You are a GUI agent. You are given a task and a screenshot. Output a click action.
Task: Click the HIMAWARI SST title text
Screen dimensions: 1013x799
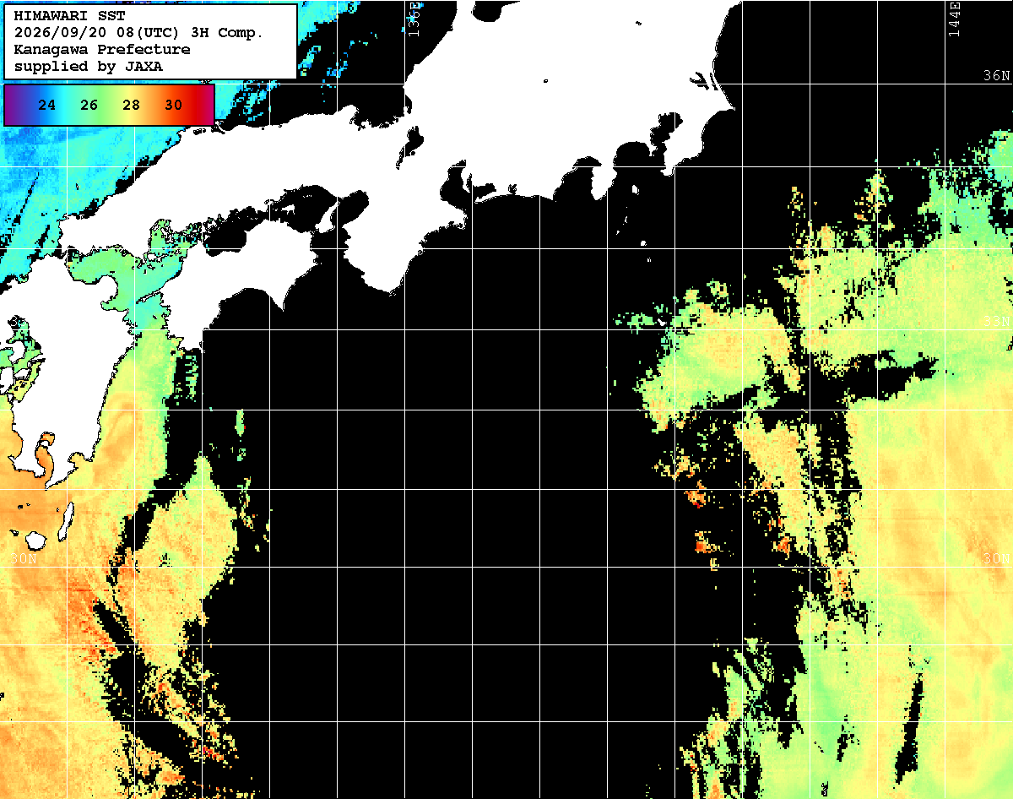(x=70, y=16)
